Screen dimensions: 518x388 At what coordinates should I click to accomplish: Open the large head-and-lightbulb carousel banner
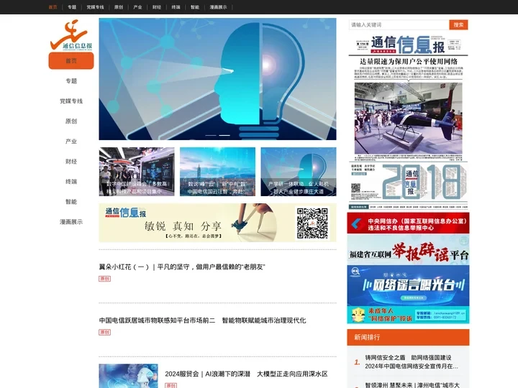coord(217,79)
